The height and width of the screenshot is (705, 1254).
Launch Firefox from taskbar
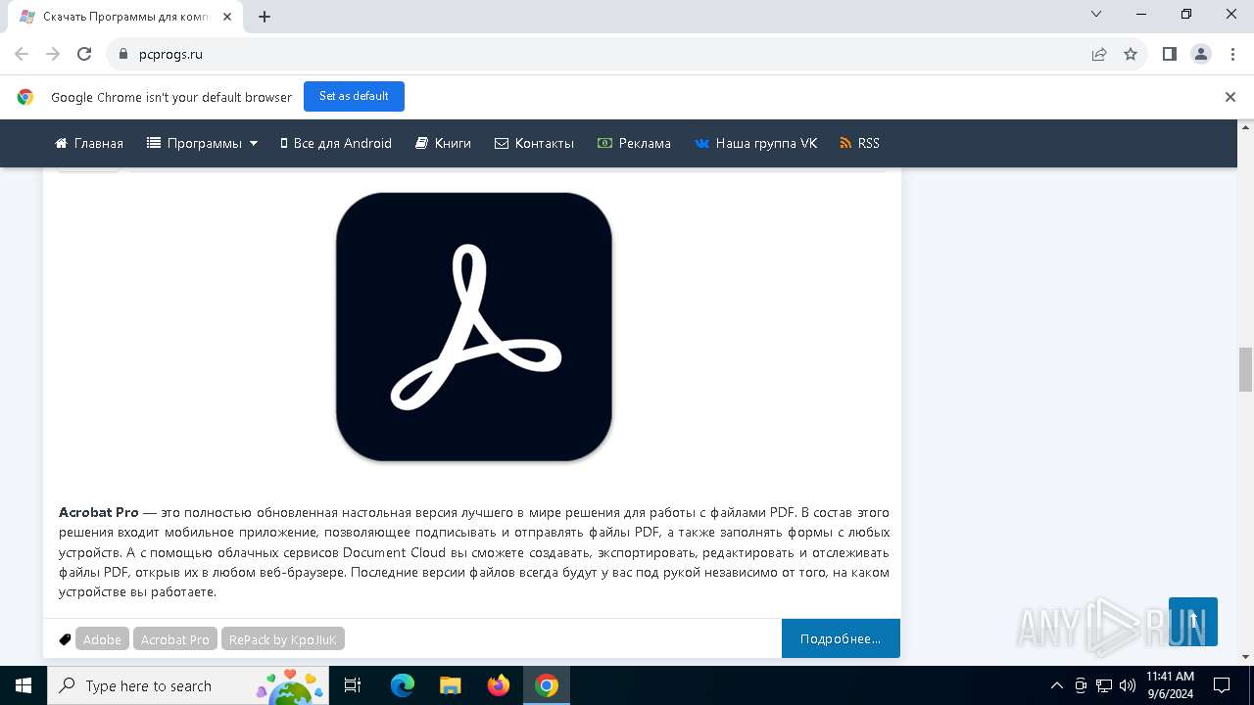(x=499, y=685)
